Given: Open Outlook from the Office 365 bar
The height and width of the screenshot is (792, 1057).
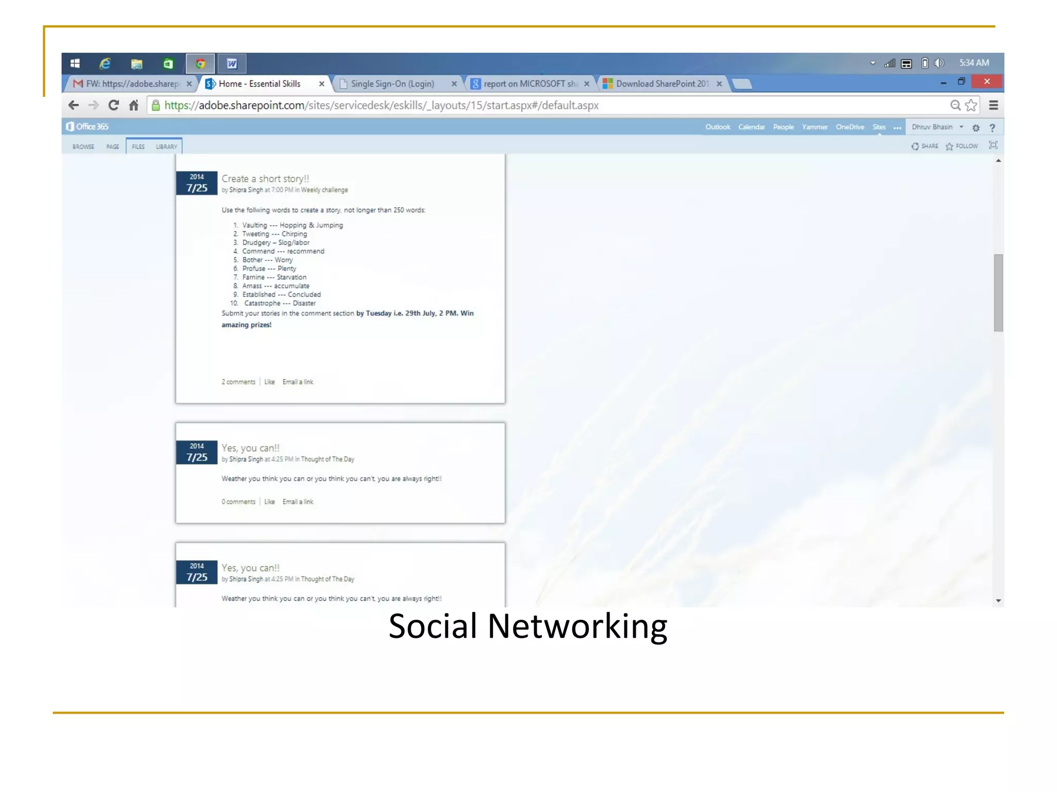Looking at the screenshot, I should click(718, 127).
